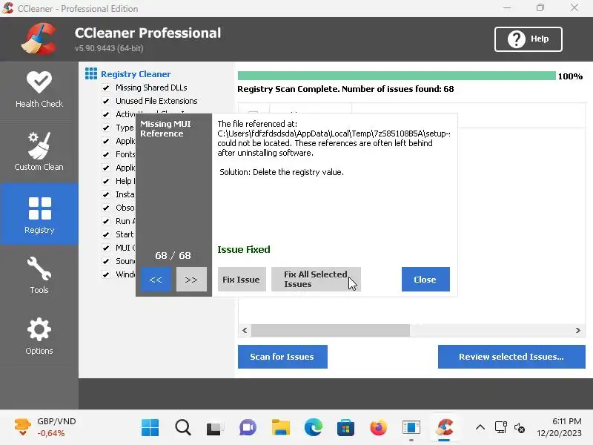The height and width of the screenshot is (445, 593).
Task: Click Review selected Issues button
Action: [511, 357]
